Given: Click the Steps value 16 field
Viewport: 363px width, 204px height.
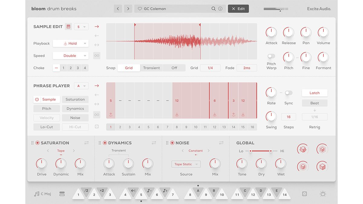Looking at the screenshot, I should coord(289,117).
